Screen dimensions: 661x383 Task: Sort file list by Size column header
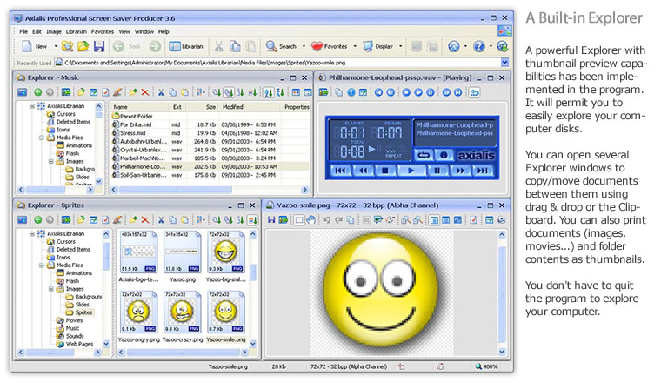coord(204,107)
